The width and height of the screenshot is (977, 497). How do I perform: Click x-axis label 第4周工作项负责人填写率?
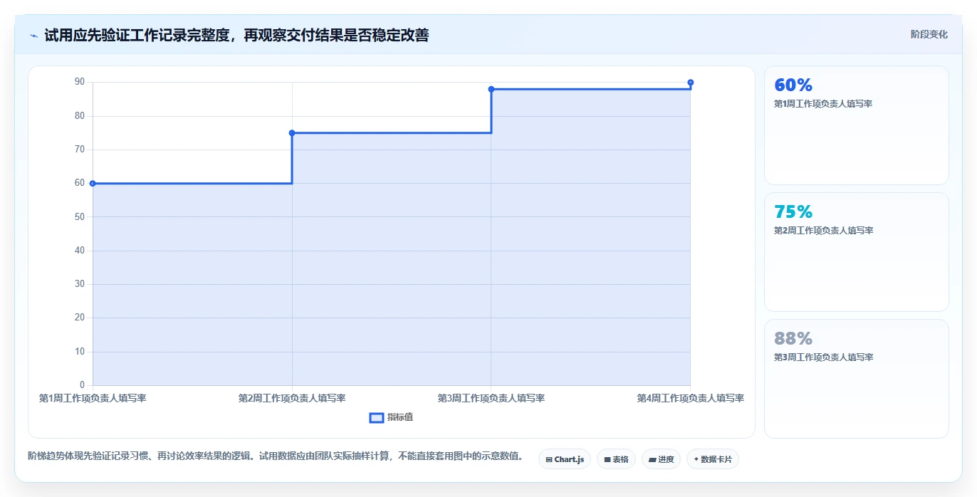point(691,399)
